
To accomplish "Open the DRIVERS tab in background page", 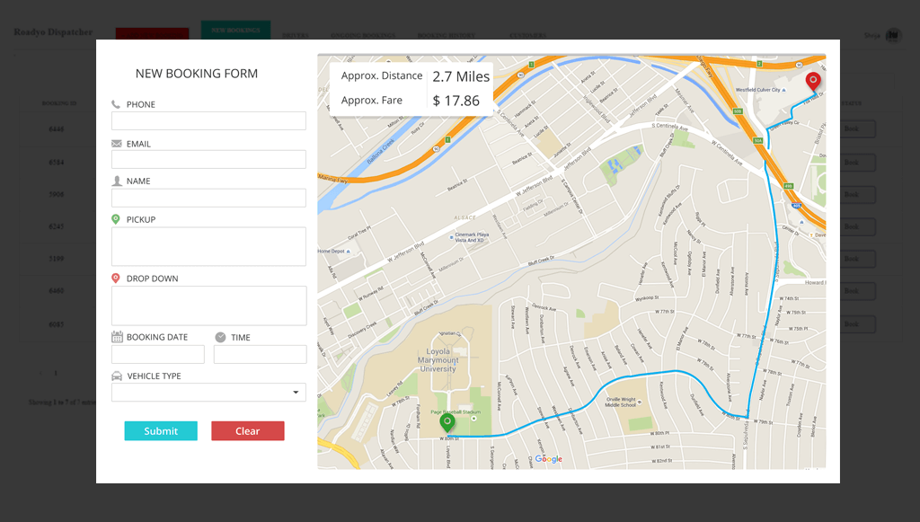I will click(295, 36).
